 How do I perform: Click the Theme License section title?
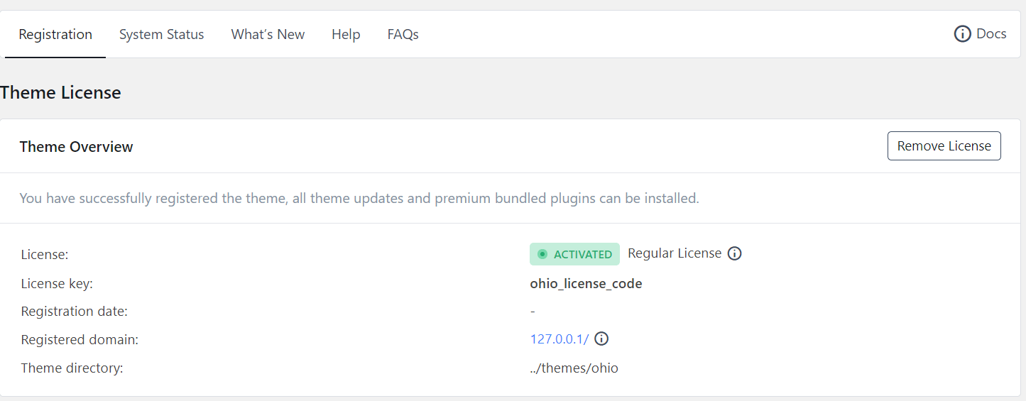pyautogui.click(x=60, y=93)
